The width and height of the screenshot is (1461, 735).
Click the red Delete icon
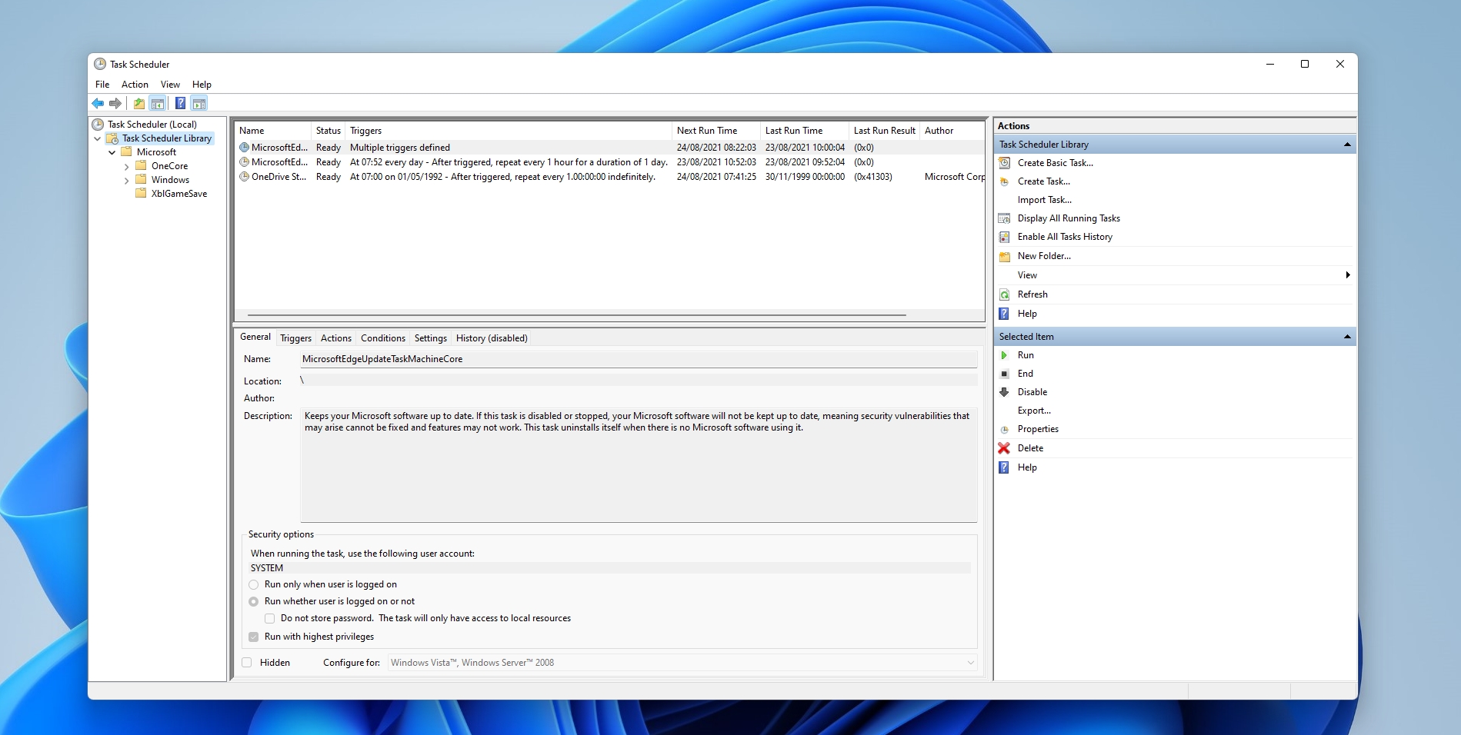1004,448
